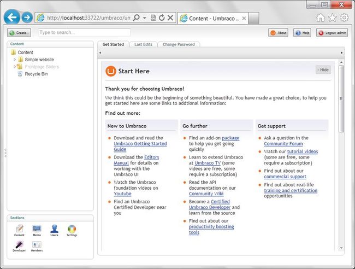Collapse the left panel via splitter arrows

click(5, 153)
